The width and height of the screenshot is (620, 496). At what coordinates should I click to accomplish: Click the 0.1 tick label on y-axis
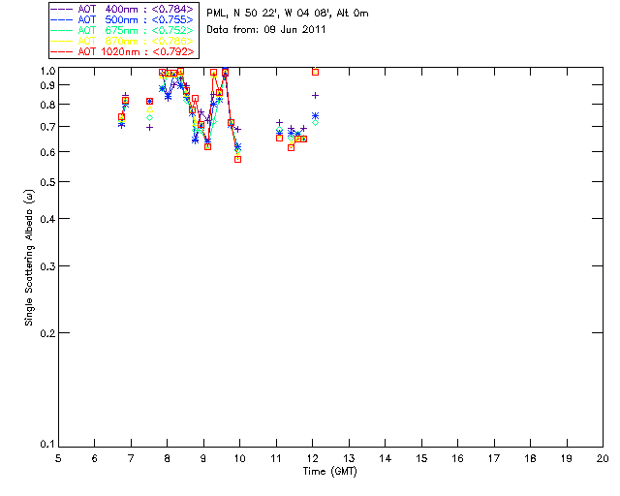(x=45, y=445)
